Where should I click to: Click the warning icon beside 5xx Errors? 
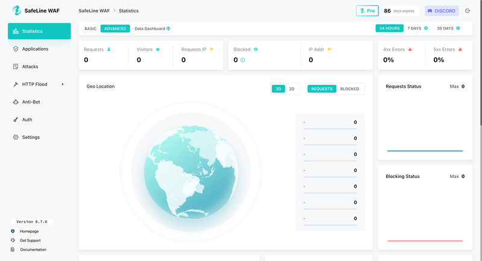[460, 49]
